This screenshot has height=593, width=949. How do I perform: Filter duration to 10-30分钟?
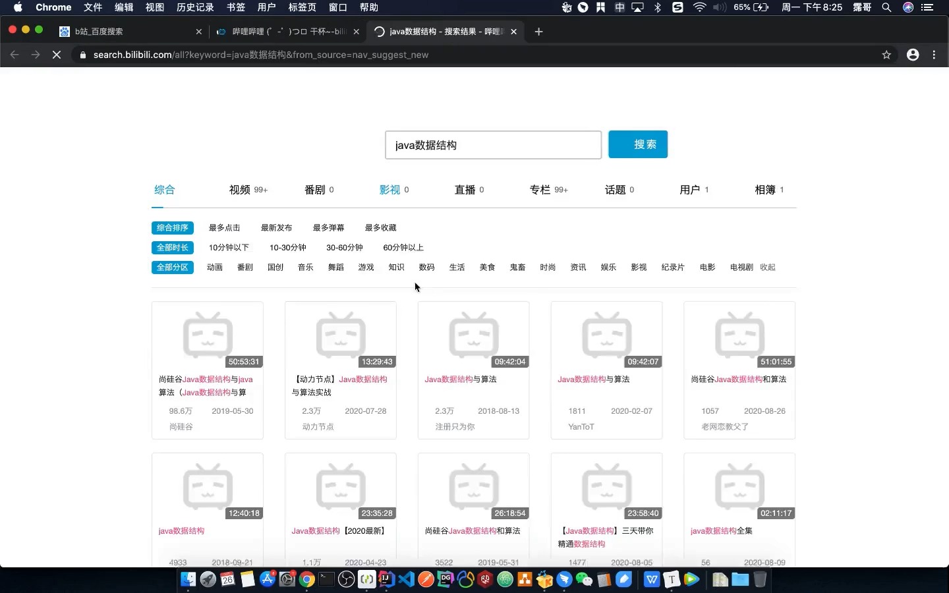(287, 248)
